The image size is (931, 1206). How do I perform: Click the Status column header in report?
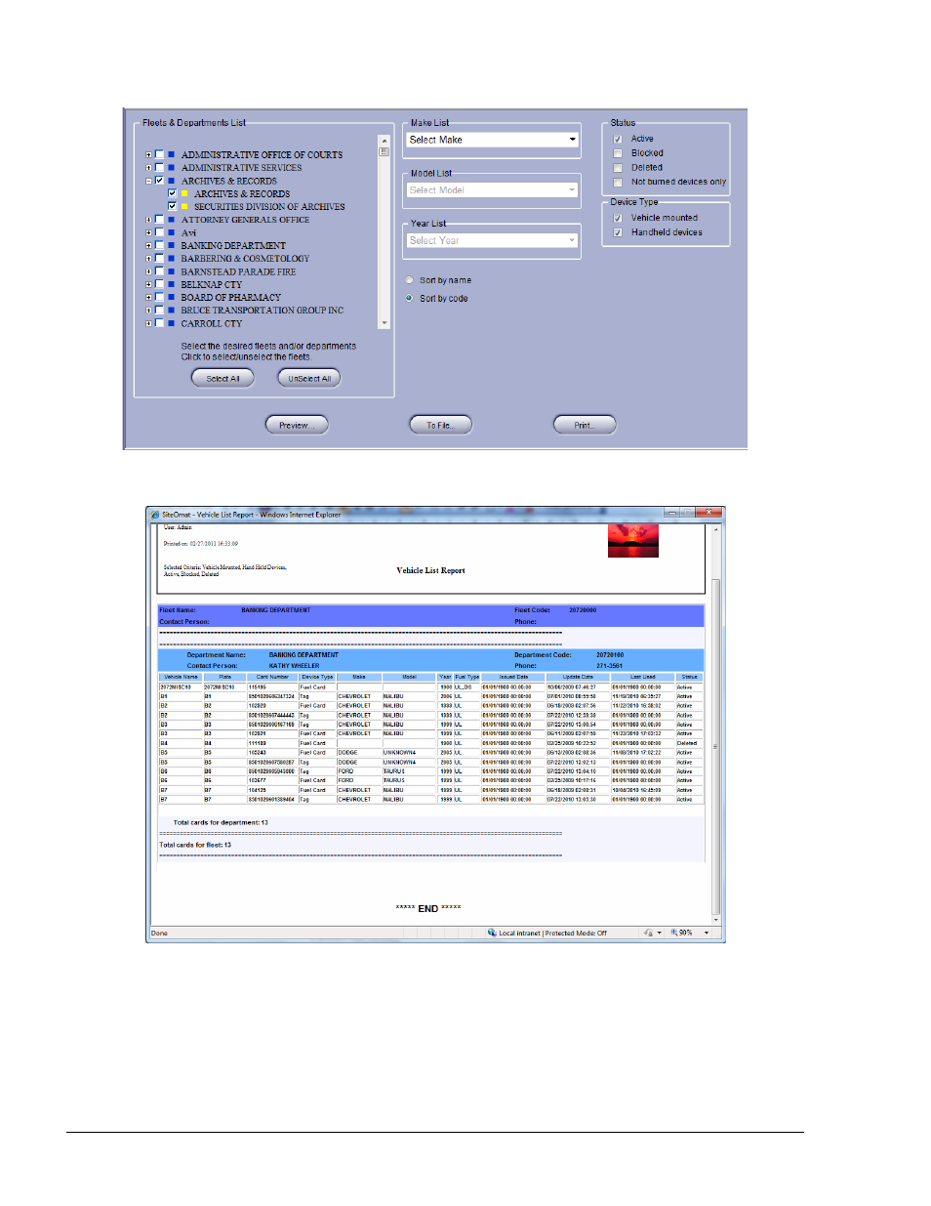689,677
